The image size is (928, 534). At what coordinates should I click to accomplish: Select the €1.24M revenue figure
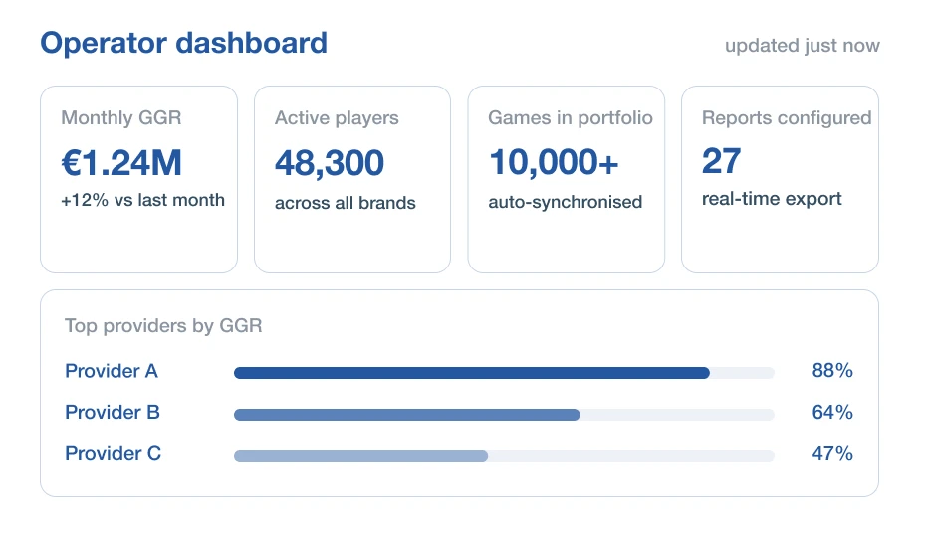(121, 163)
